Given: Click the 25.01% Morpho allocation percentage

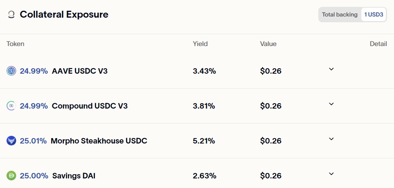Looking at the screenshot, I should pos(33,141).
